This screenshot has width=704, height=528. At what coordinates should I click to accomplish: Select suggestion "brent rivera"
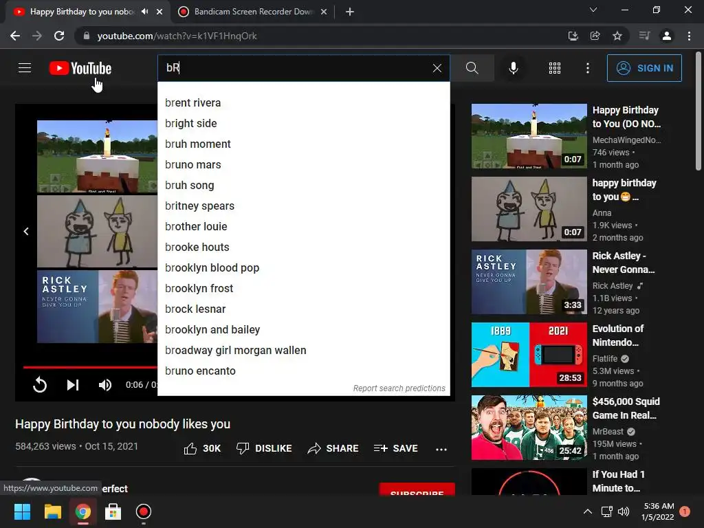tap(303, 103)
